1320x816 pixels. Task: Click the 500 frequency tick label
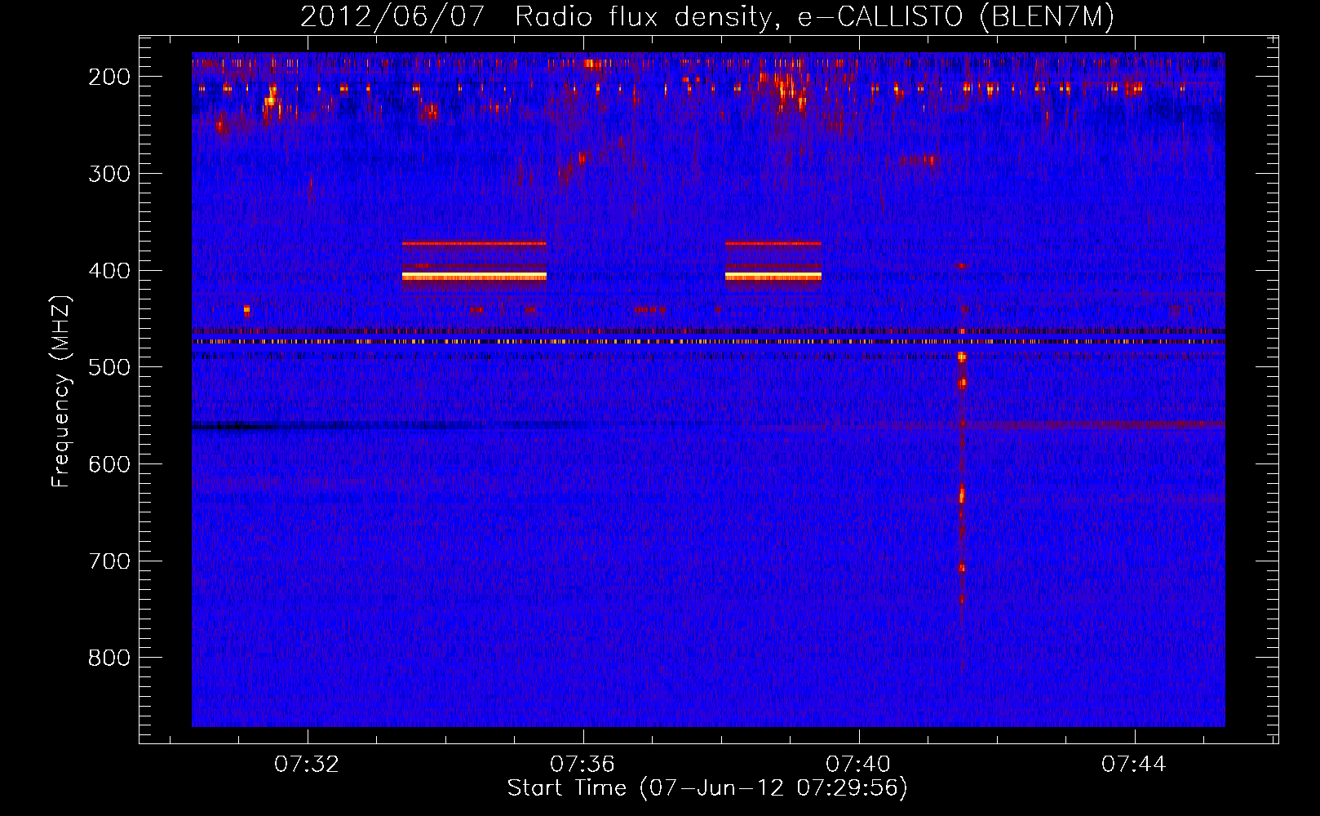pos(109,367)
